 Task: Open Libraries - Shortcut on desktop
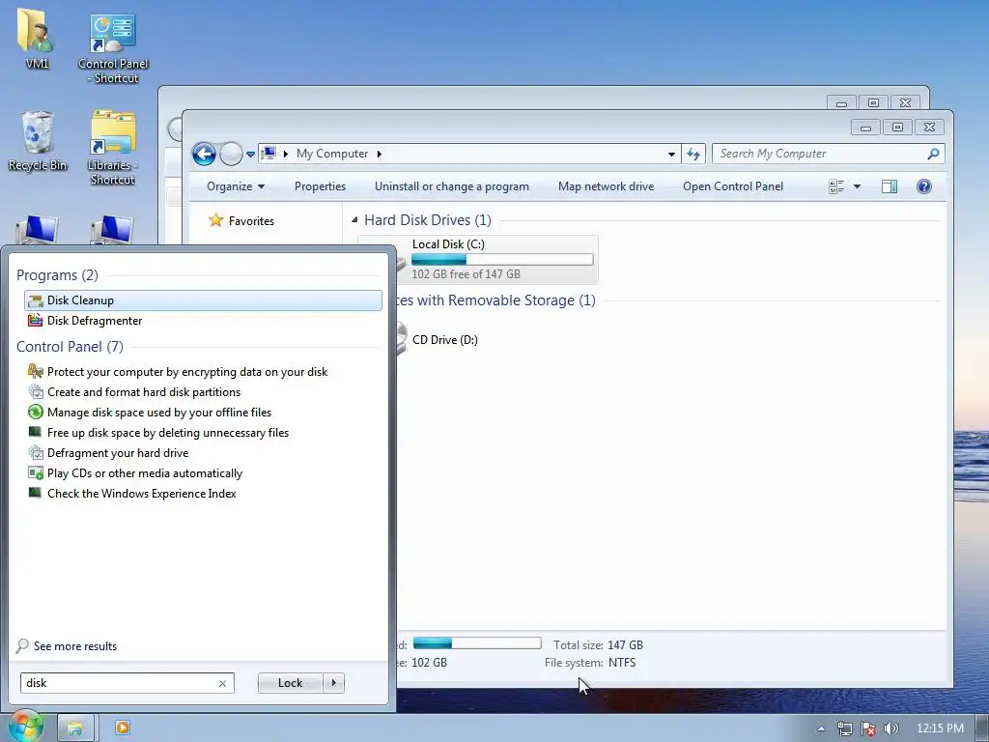pos(113,147)
